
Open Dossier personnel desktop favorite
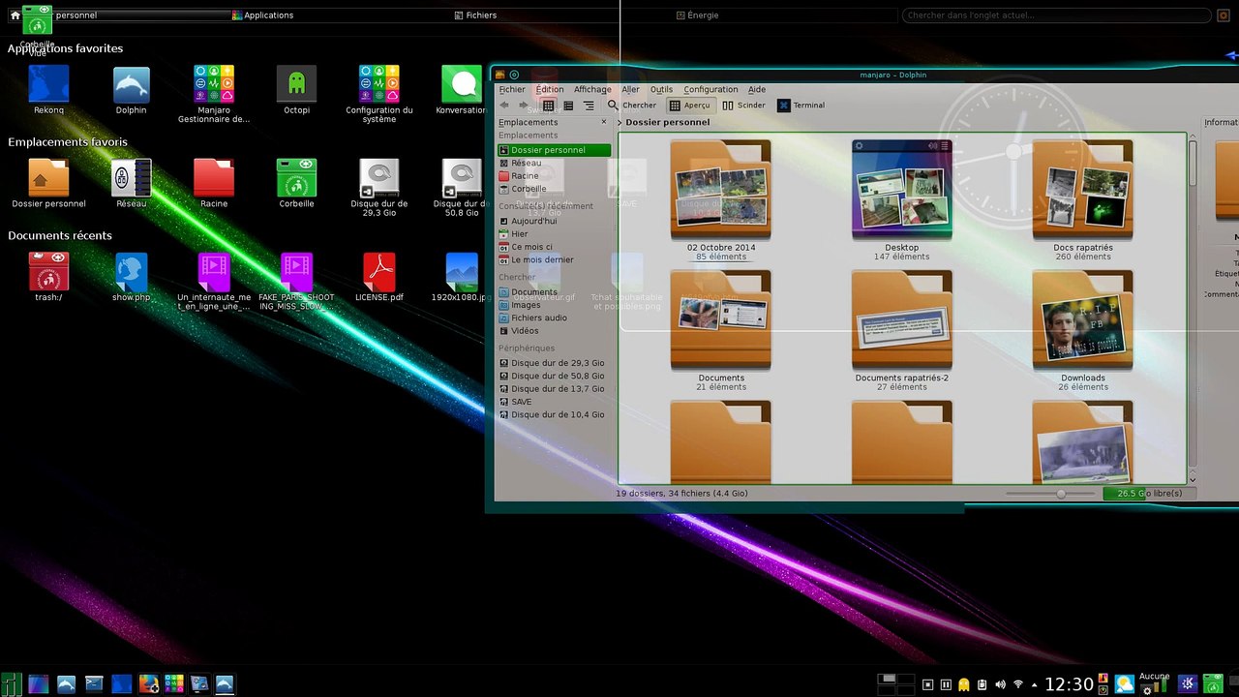[48, 183]
